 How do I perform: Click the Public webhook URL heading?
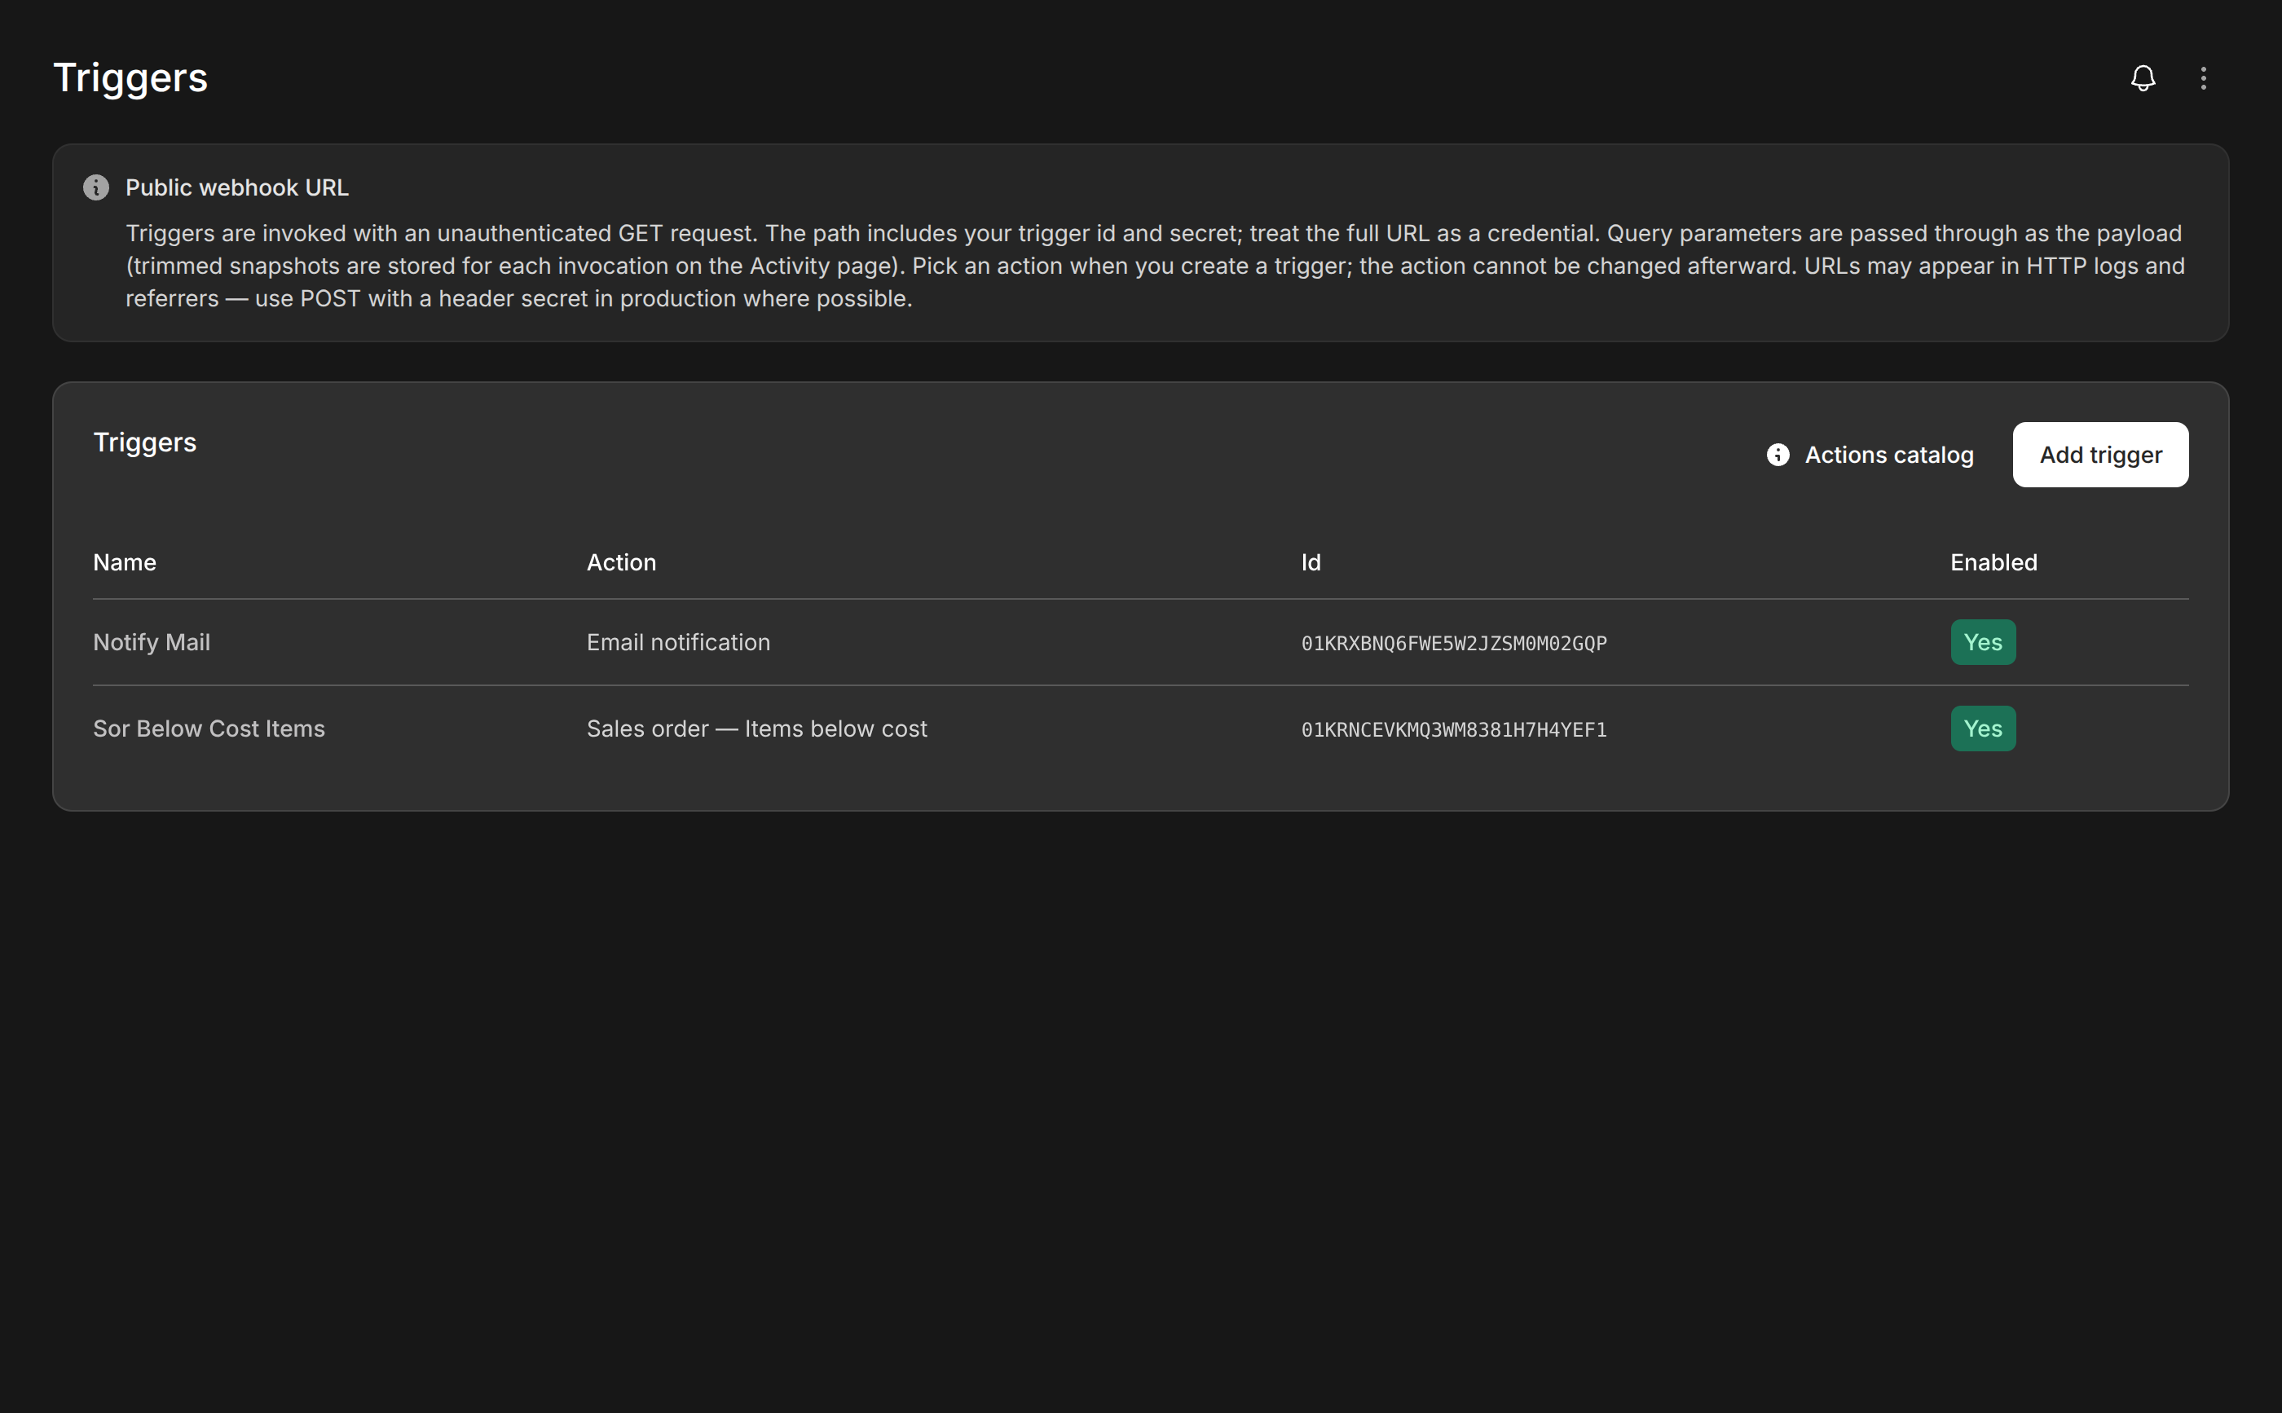237,188
